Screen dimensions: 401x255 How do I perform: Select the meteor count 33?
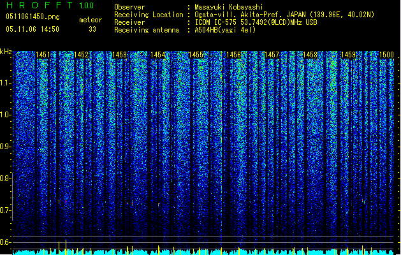92,29
